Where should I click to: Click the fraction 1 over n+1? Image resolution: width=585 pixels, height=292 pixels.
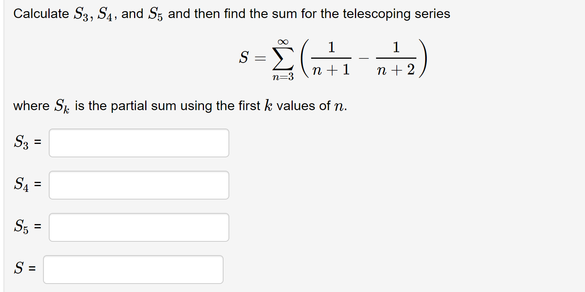[x=331, y=59]
